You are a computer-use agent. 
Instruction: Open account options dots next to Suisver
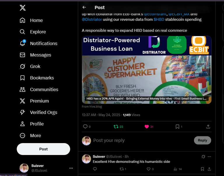click(x=71, y=168)
